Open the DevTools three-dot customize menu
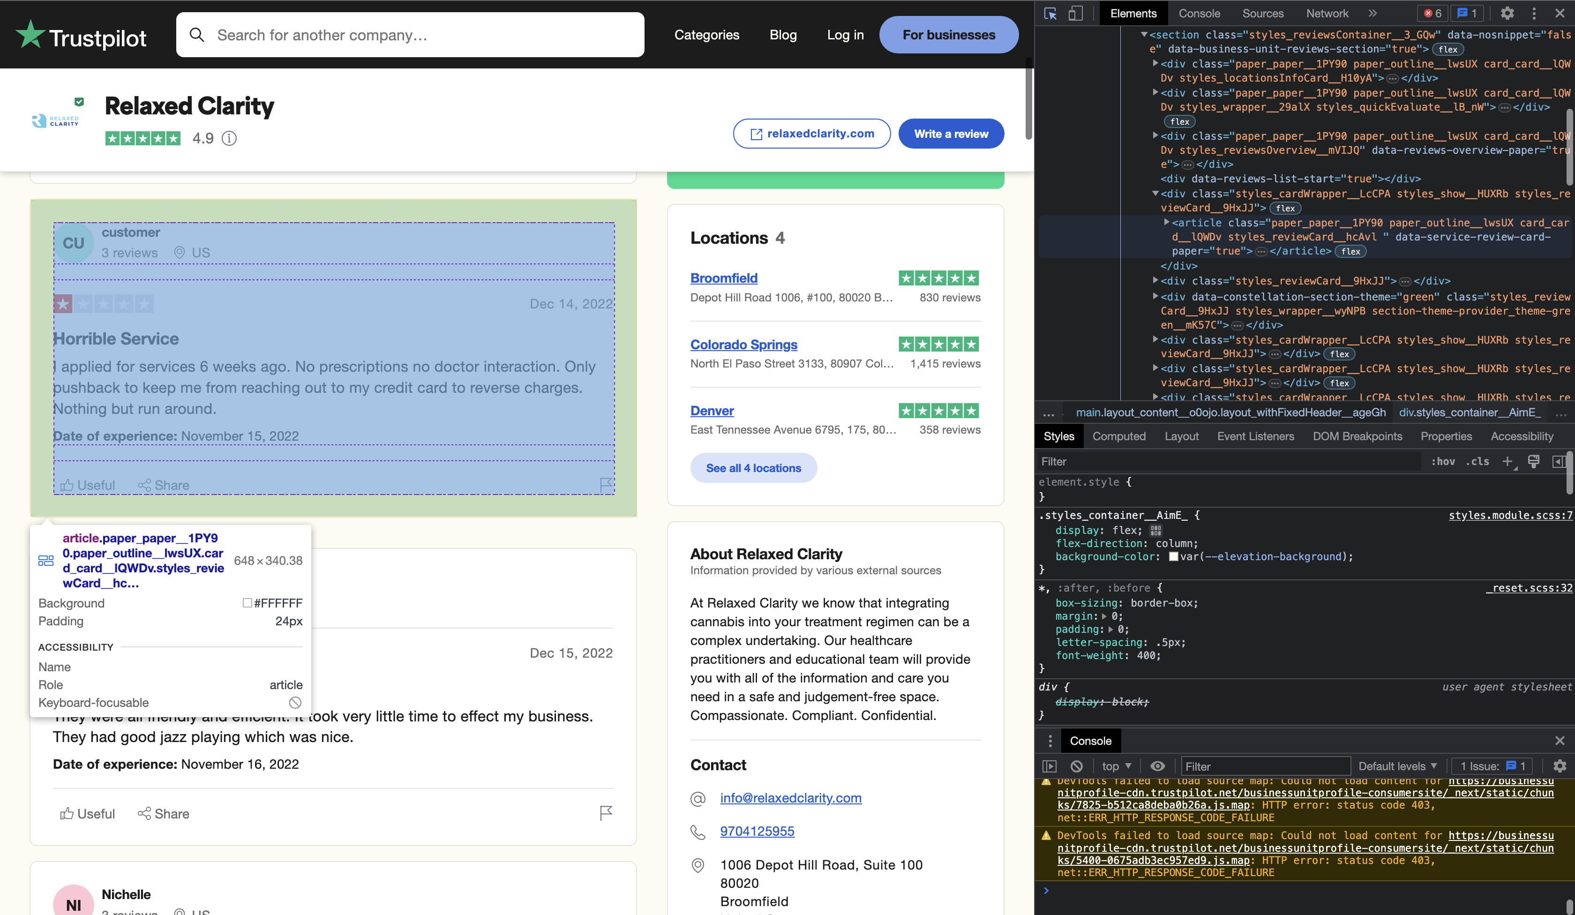The width and height of the screenshot is (1575, 915). 1534,13
